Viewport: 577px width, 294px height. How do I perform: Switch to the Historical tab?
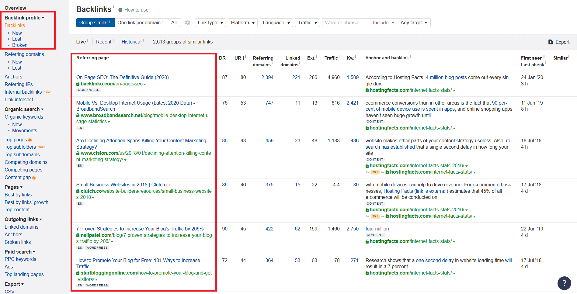pos(131,42)
